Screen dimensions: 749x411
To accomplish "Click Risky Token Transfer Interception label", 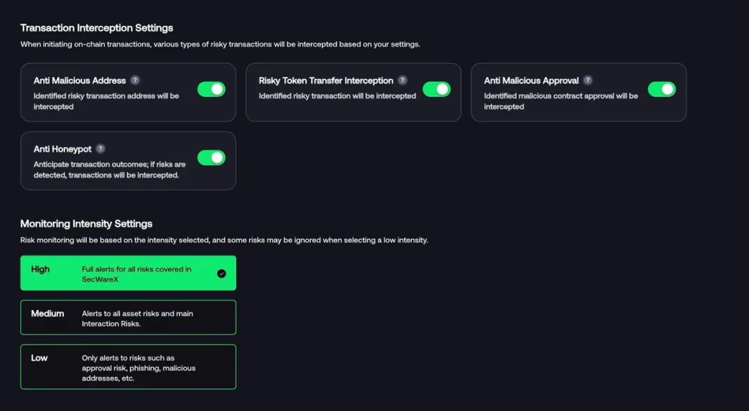I will 326,80.
